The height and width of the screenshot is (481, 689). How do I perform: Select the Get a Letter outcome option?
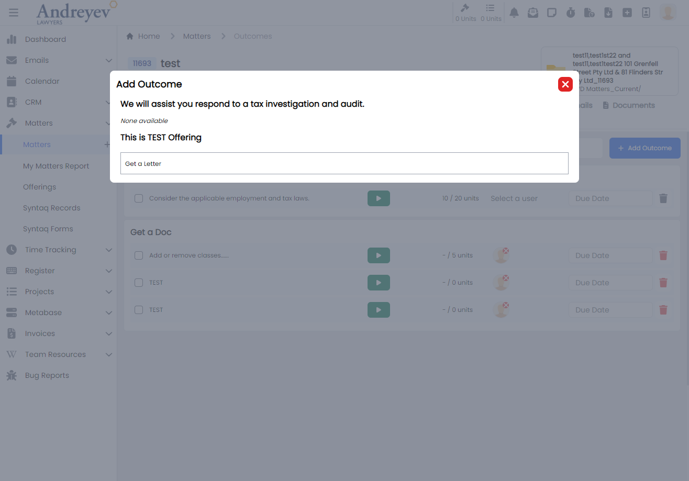[344, 163]
